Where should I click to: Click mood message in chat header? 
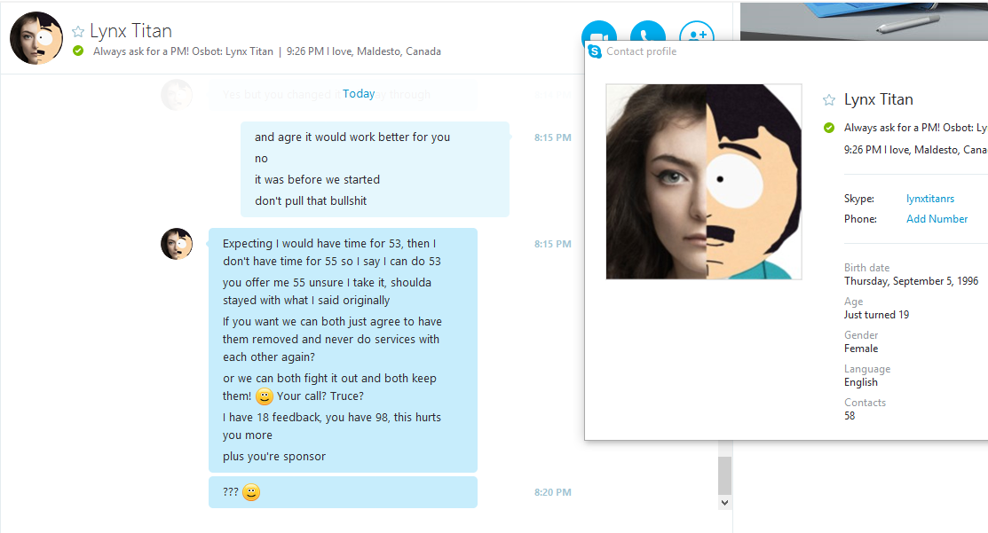tap(267, 51)
